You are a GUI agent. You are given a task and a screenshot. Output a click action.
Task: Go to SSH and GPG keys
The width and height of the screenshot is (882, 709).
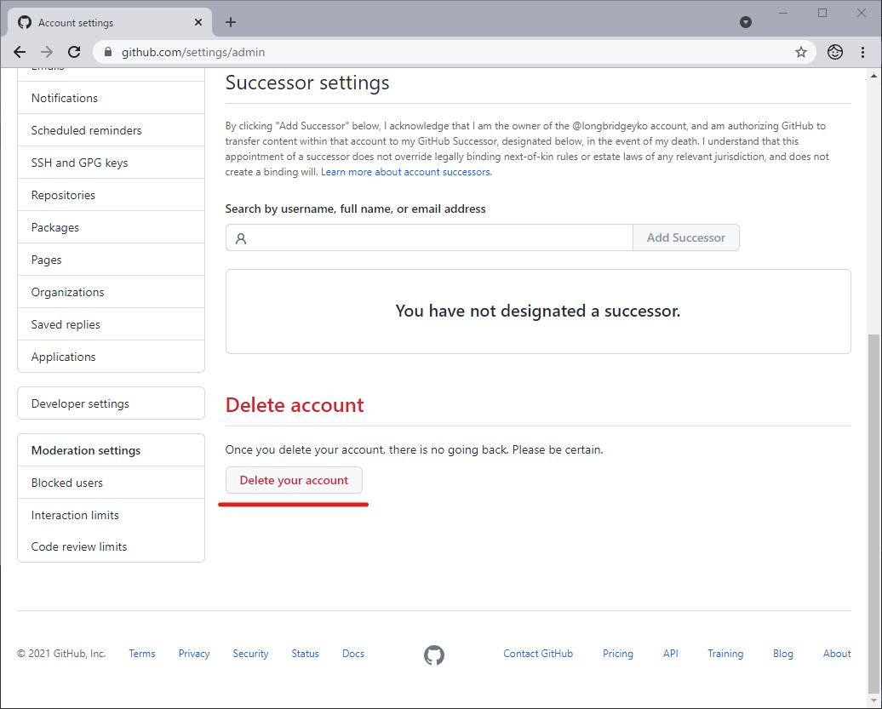point(111,163)
